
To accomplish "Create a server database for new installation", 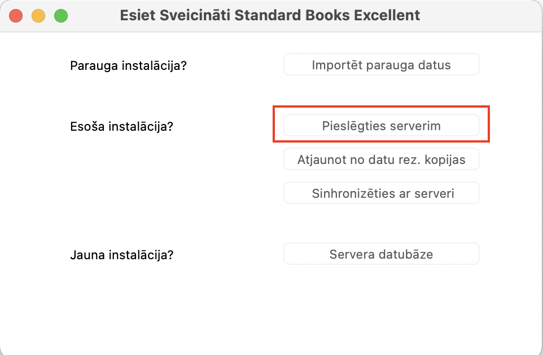I will click(381, 254).
